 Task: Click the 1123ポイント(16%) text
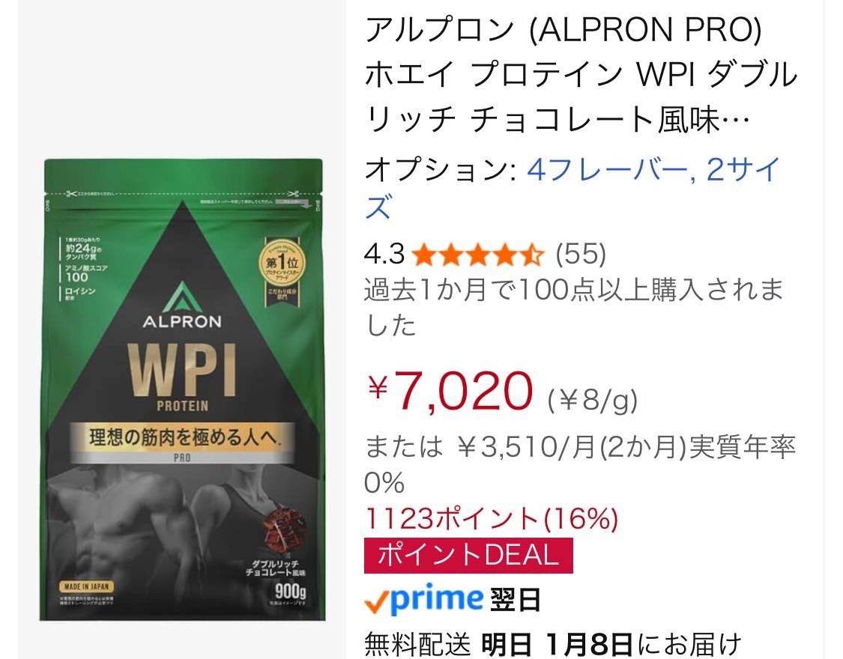click(492, 520)
